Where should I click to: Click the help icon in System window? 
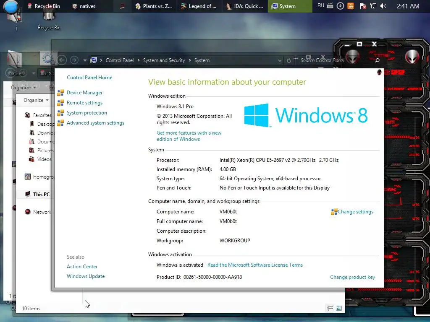[379, 72]
